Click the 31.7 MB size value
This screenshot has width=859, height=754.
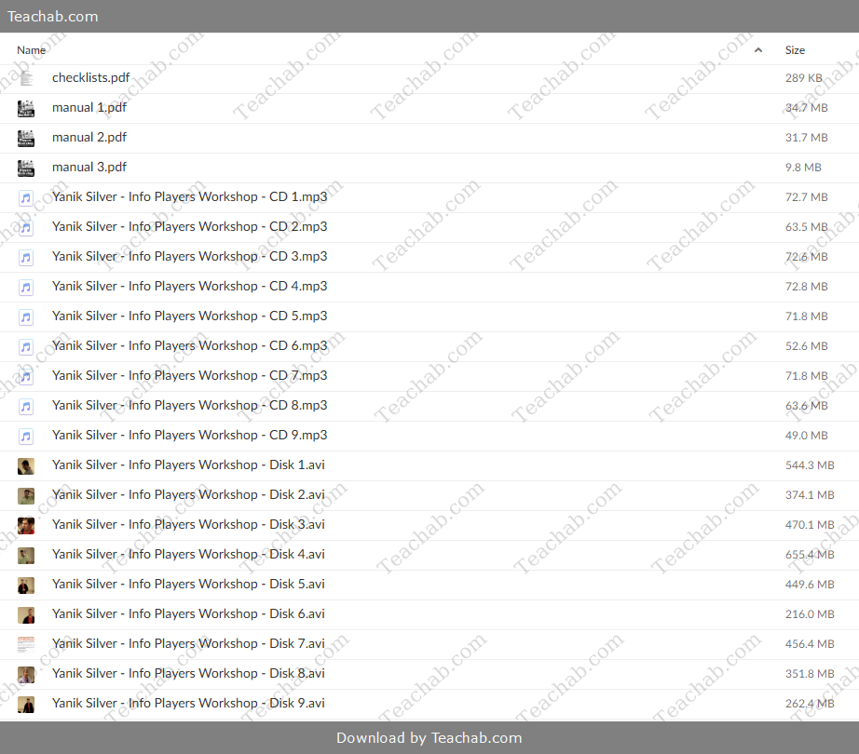[807, 138]
